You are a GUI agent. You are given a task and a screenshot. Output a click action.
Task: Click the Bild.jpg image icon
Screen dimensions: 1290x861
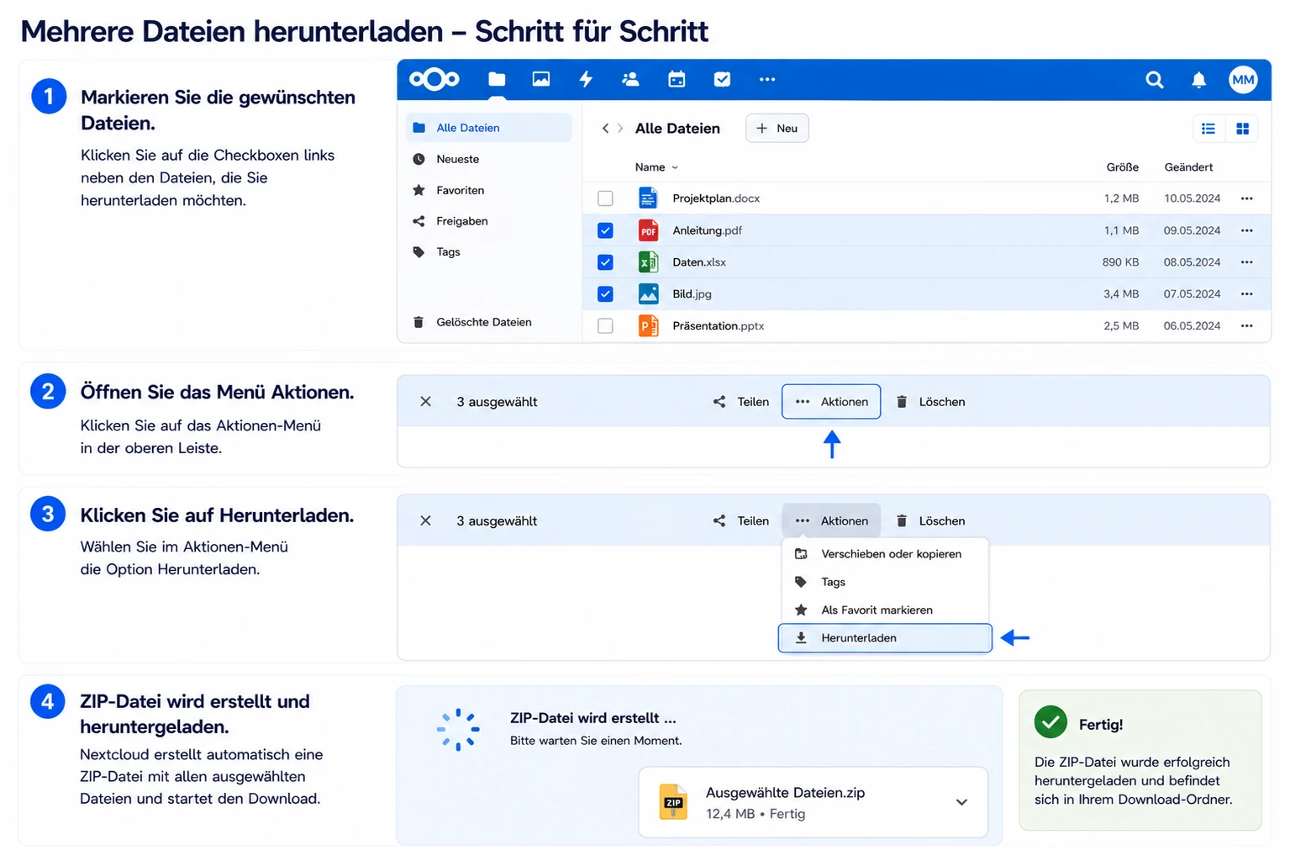[x=648, y=294]
